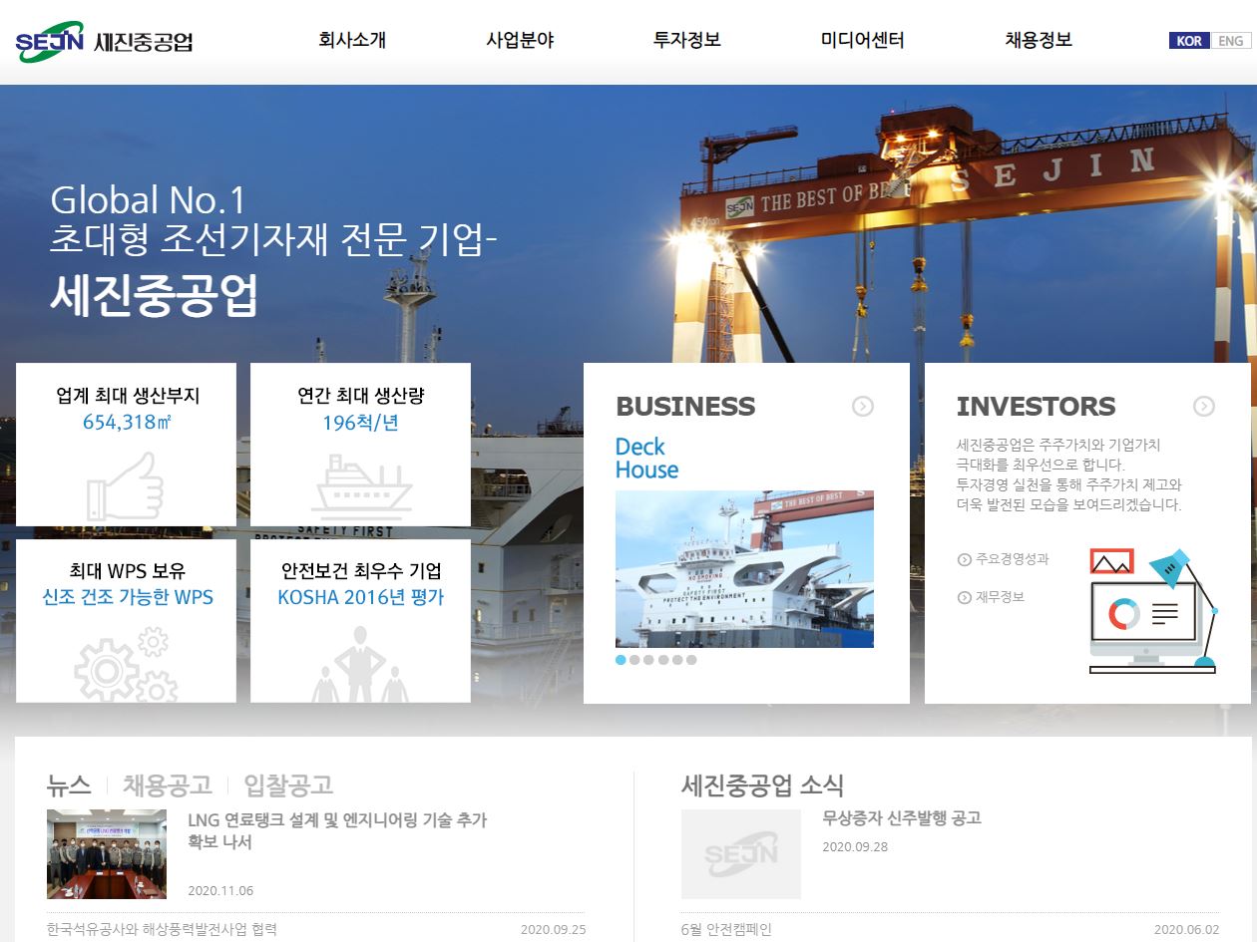Open the 6월 안전캠페인 notice

pyautogui.click(x=726, y=929)
